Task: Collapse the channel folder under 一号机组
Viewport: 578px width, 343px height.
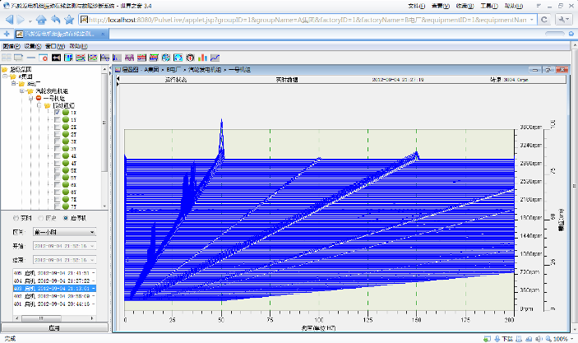Action: [39, 105]
